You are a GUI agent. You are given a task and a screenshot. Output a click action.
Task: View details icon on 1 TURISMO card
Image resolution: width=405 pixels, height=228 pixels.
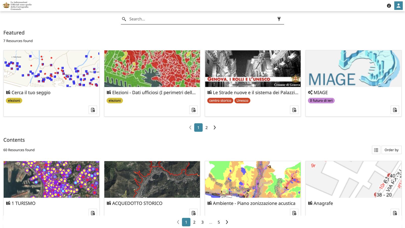[93, 213]
